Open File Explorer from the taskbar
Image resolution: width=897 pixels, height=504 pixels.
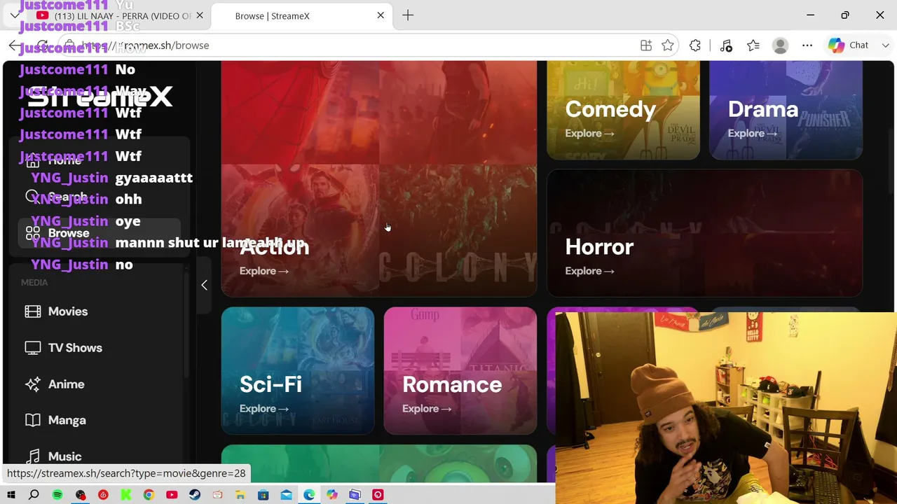point(240,496)
